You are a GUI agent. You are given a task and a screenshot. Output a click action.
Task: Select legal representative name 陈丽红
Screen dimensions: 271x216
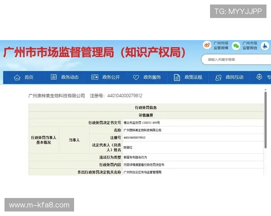pyautogui.click(x=128, y=148)
